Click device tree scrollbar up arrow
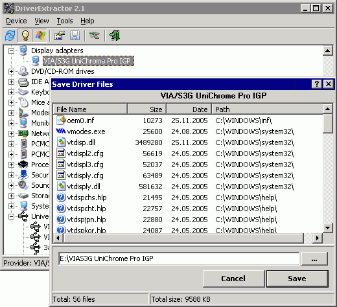Viewport: 337px width, 307px height. tap(328, 51)
